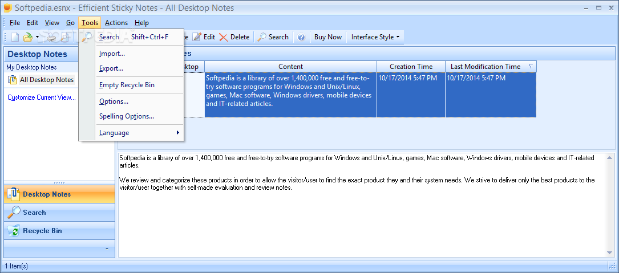The width and height of the screenshot is (619, 273).
Task: Click the last modification cell 10/17/2014 5:47 PM
Action: [x=491, y=95]
